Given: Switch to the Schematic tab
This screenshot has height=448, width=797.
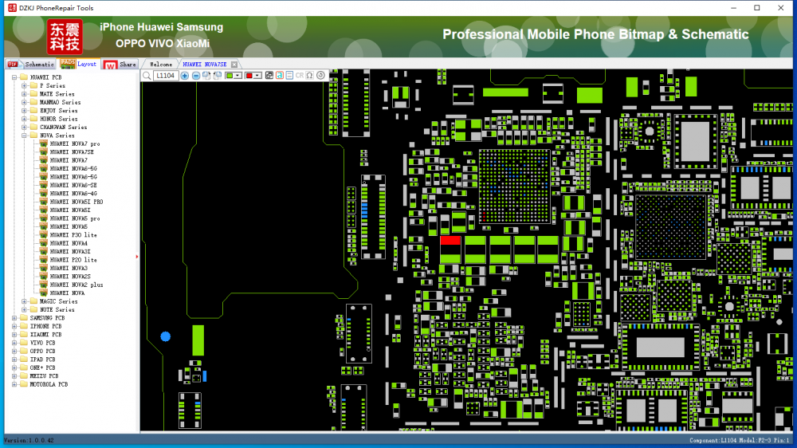Looking at the screenshot, I should tap(31, 64).
